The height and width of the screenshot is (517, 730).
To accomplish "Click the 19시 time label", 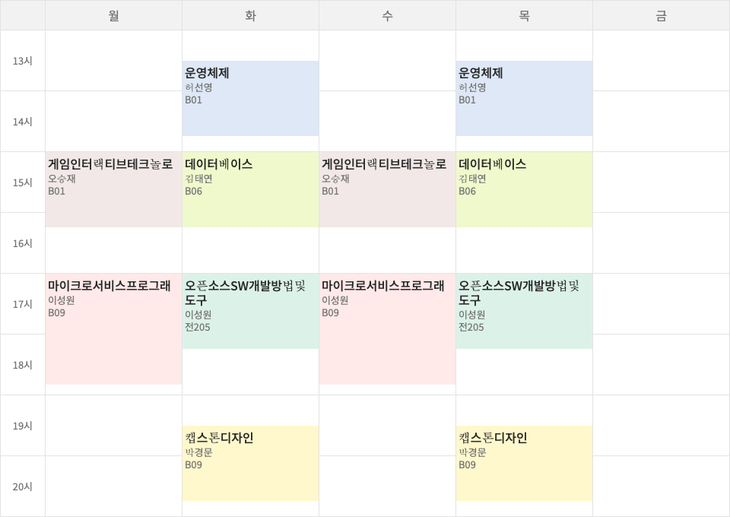I will [22, 426].
